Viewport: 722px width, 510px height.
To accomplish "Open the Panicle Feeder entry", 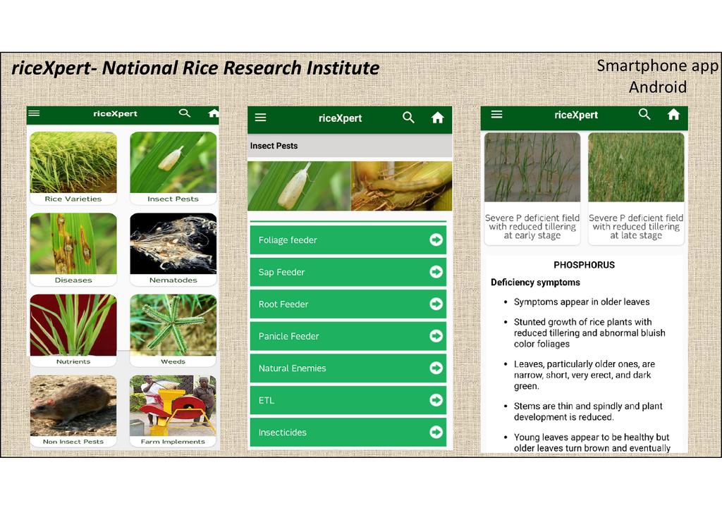I will pos(348,336).
